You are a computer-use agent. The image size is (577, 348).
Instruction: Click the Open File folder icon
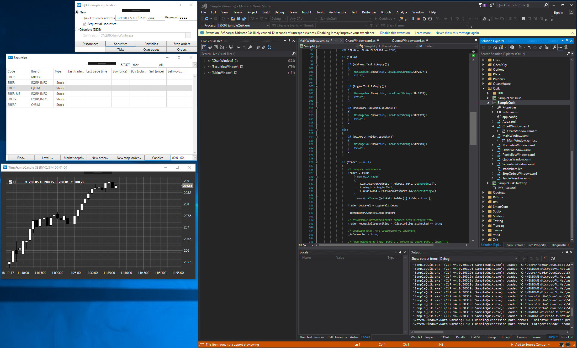[232, 19]
